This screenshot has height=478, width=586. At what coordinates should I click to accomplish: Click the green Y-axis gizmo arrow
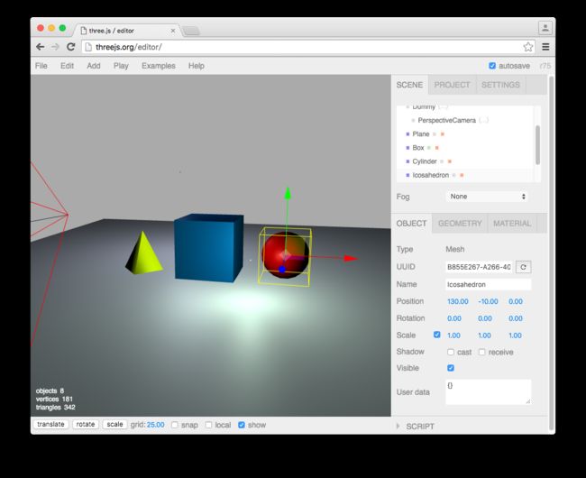pyautogui.click(x=288, y=193)
